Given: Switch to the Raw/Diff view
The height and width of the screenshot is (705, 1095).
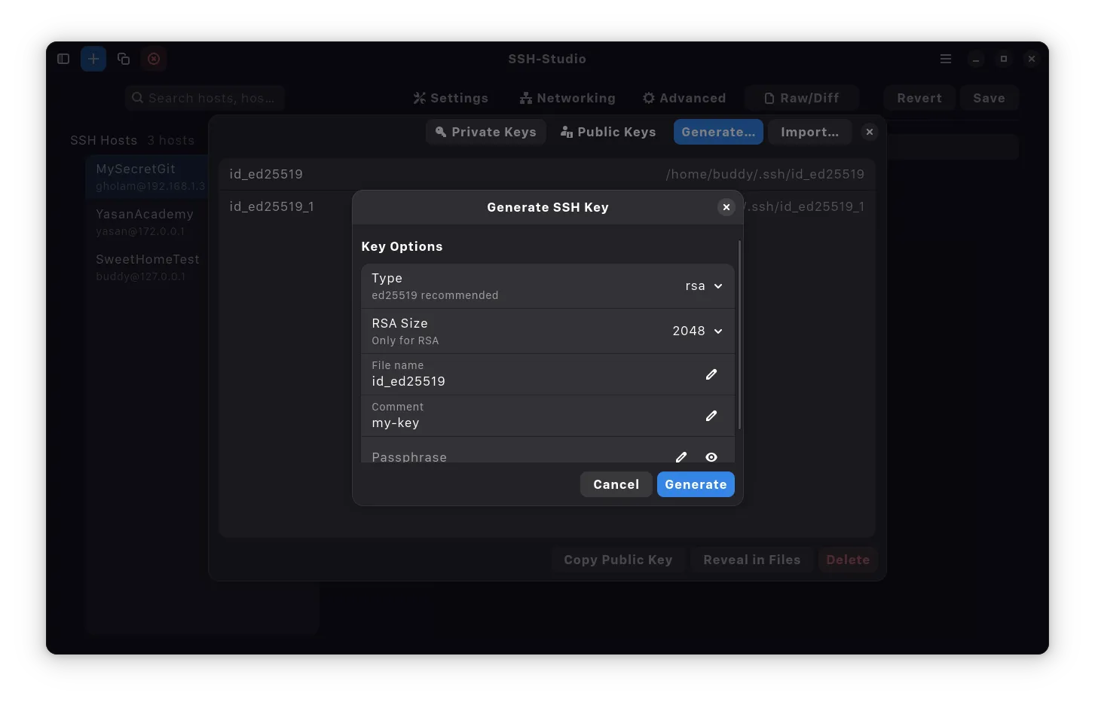Looking at the screenshot, I should coord(801,98).
